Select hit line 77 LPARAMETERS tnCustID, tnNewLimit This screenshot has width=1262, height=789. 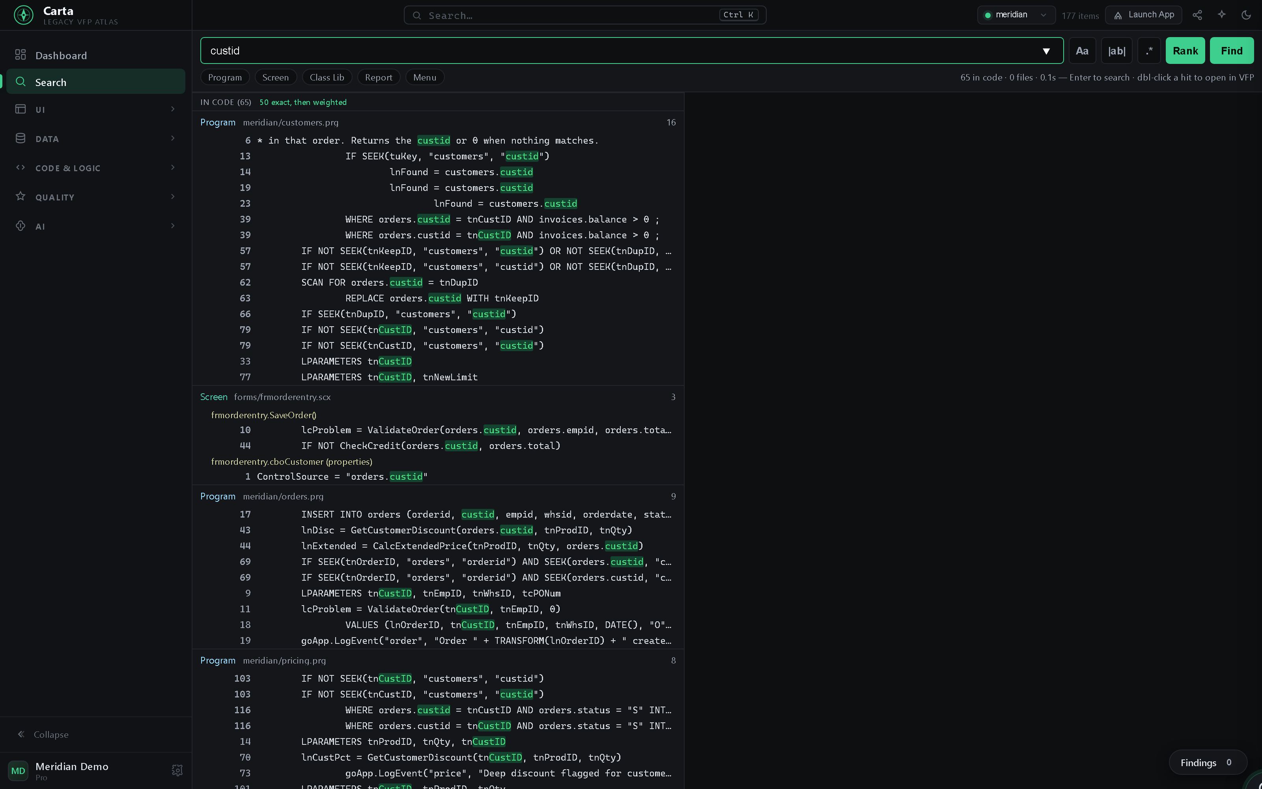tap(438, 377)
